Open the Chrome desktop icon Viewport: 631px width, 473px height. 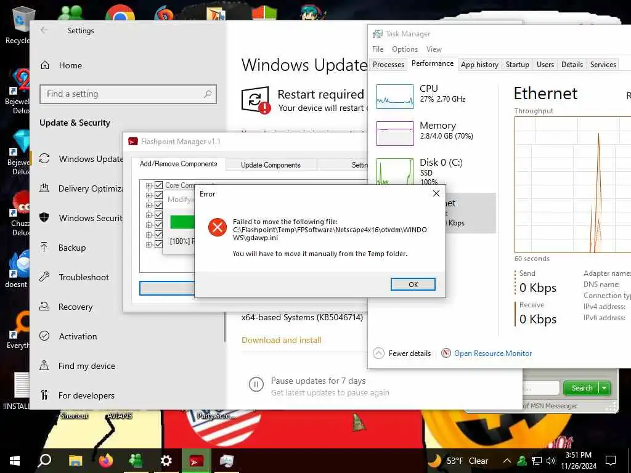(x=120, y=12)
